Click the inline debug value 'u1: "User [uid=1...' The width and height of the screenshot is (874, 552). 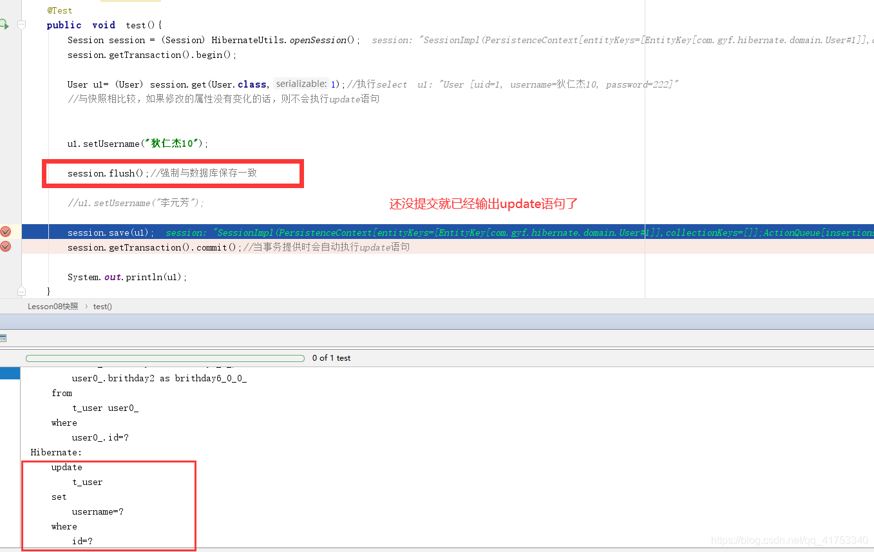point(548,84)
